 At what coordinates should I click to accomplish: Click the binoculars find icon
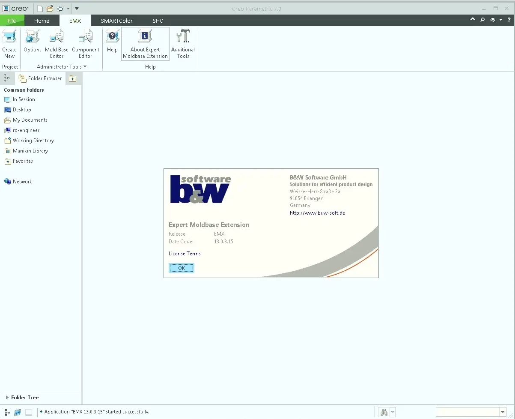[x=384, y=412]
